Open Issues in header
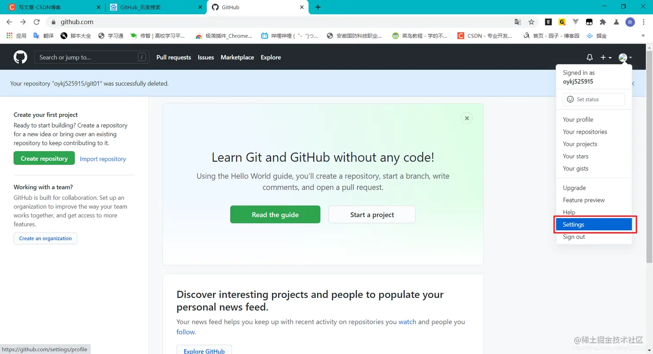This screenshot has width=653, height=354. [206, 57]
